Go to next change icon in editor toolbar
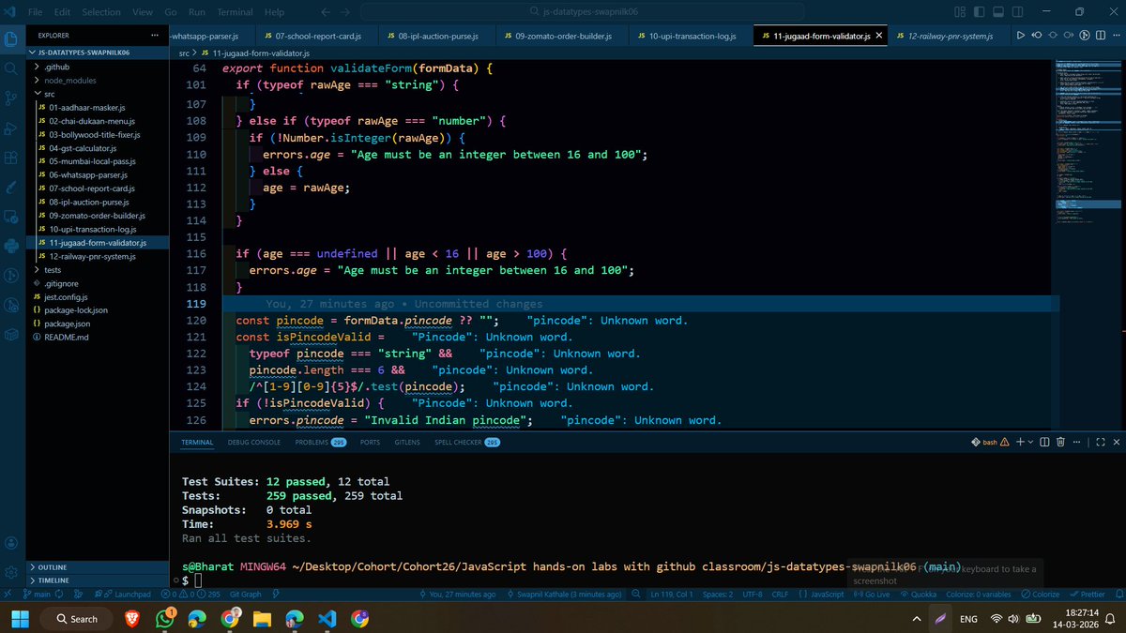 click(1068, 36)
